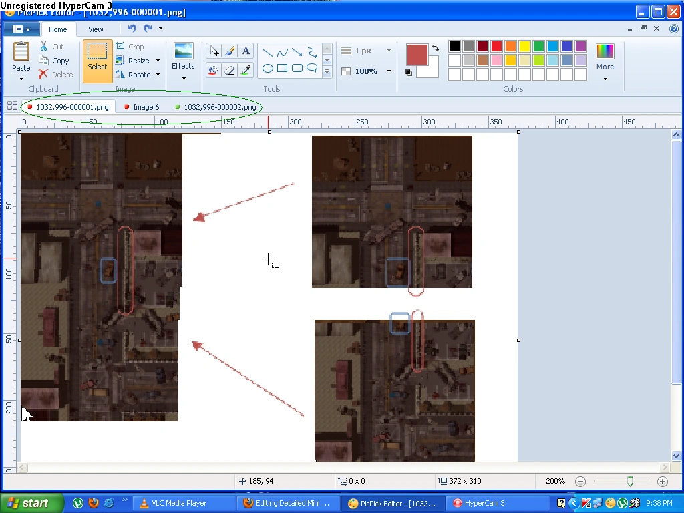The image size is (684, 513).
Task: Toggle the speech balloon shape tool
Action: pyautogui.click(x=312, y=69)
